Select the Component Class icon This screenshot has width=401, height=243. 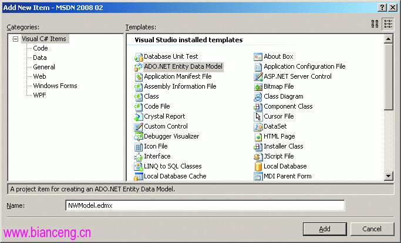click(x=258, y=106)
